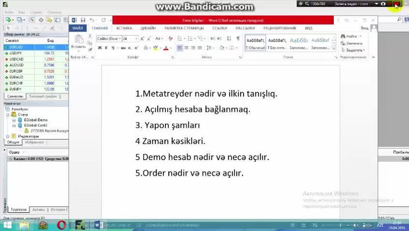Open the font size dropdown
The image size is (409, 231).
tap(136, 39)
